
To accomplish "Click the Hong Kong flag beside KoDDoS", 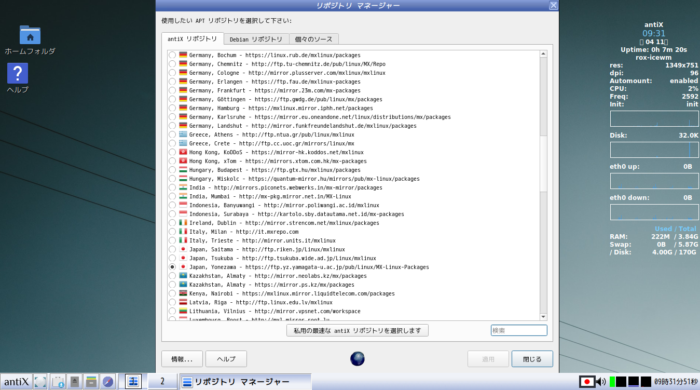I will click(183, 152).
